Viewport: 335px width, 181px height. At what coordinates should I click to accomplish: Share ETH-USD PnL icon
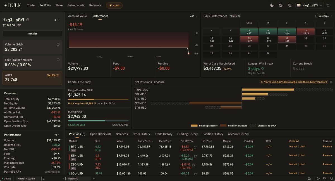tap(195, 156)
